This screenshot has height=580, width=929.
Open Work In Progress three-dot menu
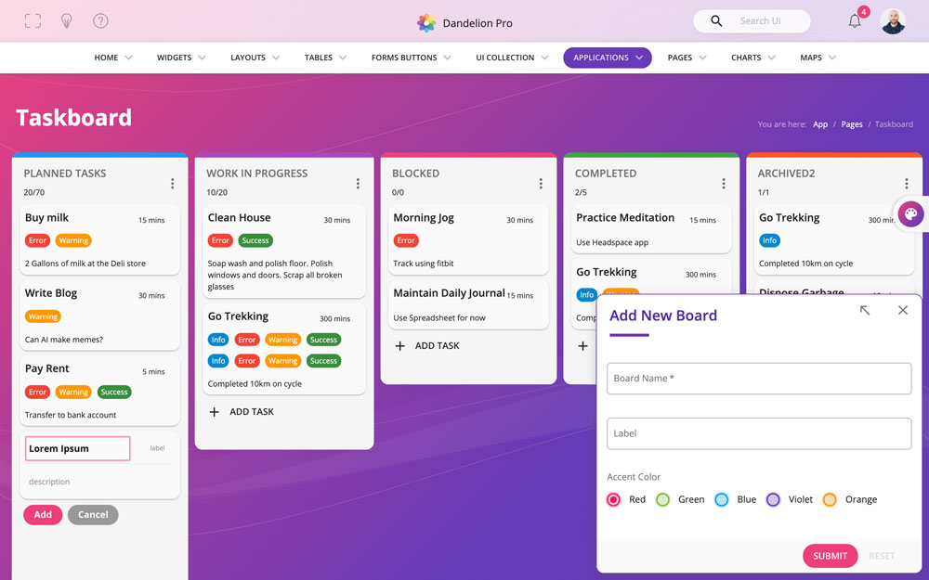(358, 184)
